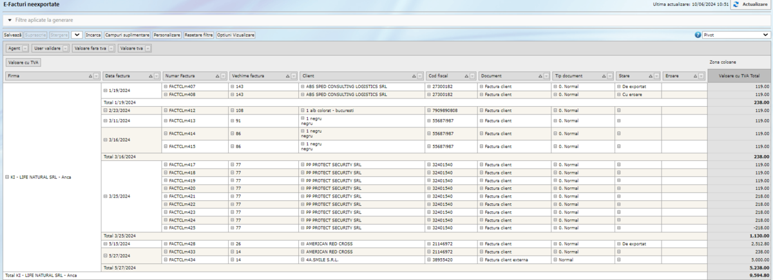Expand the Filtre aplicate la generare panel
The image size is (773, 280).
[x=10, y=20]
